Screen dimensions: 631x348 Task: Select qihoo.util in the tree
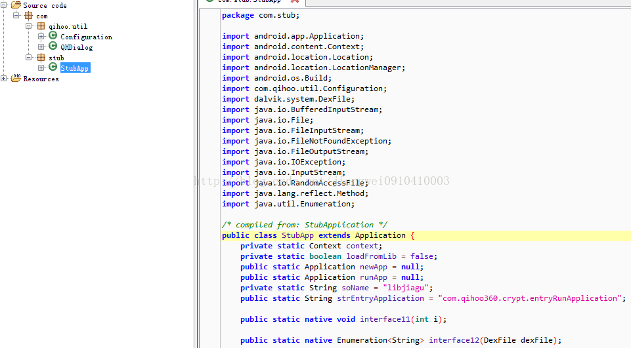pyautogui.click(x=68, y=26)
